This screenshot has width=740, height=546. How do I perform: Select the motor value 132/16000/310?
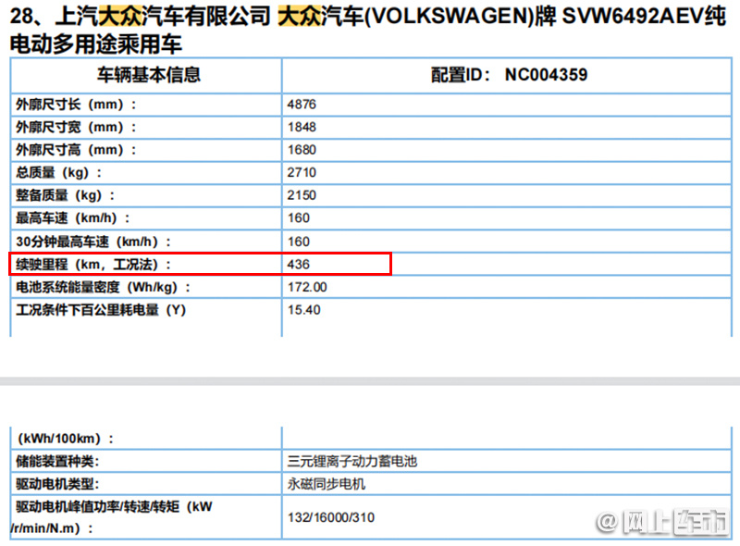click(331, 517)
